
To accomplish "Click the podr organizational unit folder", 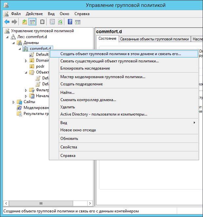I will (40, 66).
